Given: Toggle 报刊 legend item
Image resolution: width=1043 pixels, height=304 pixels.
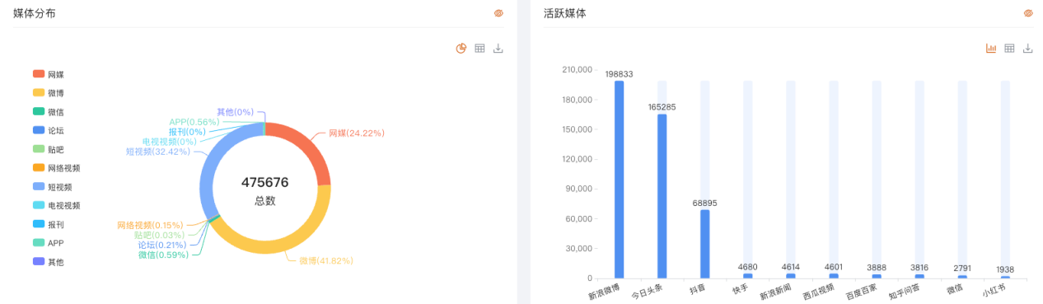Looking at the screenshot, I should [x=49, y=224].
